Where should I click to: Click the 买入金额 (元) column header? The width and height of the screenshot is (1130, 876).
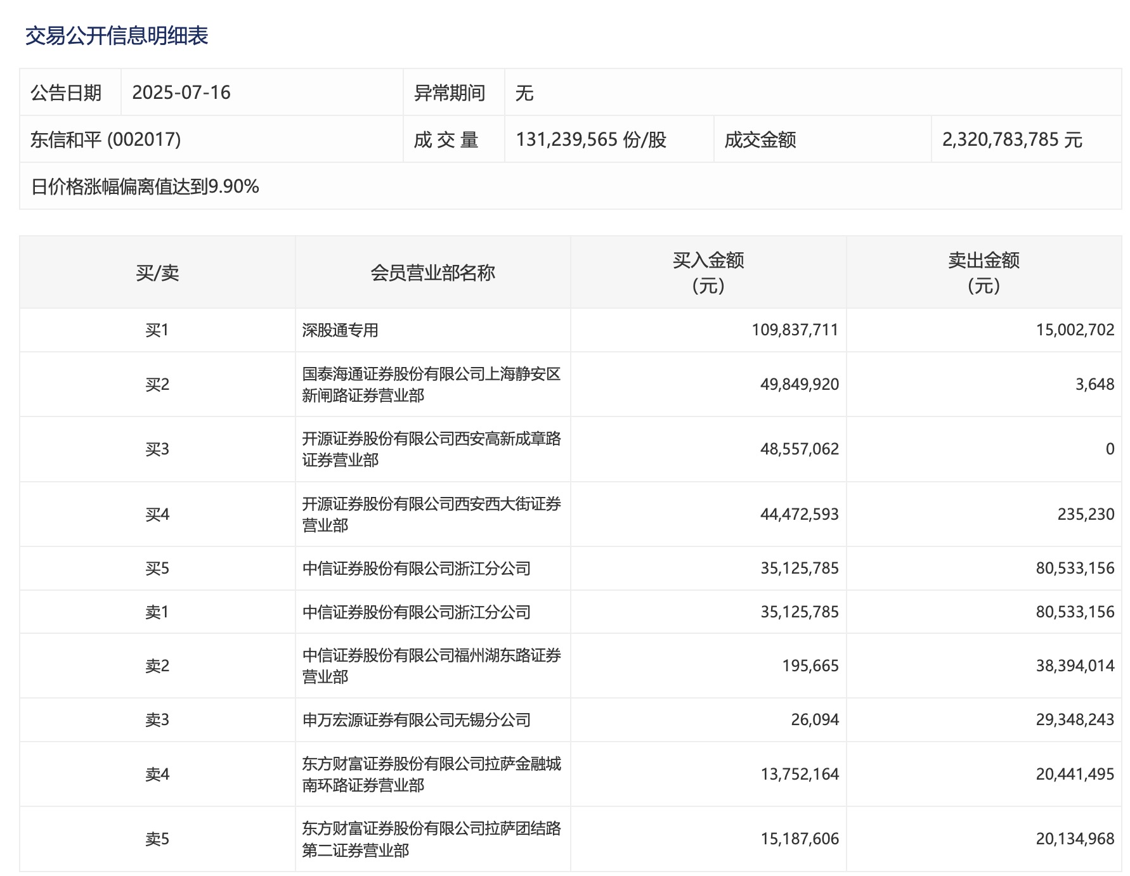[708, 273]
